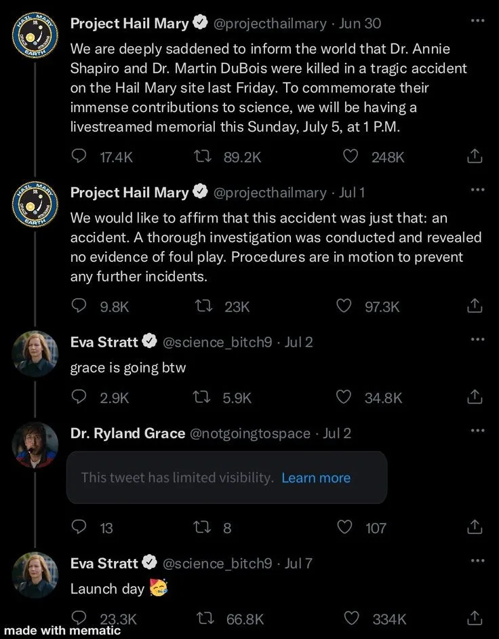
Task: Retweet the Jul 1 foul play tweet
Action: (x=203, y=307)
